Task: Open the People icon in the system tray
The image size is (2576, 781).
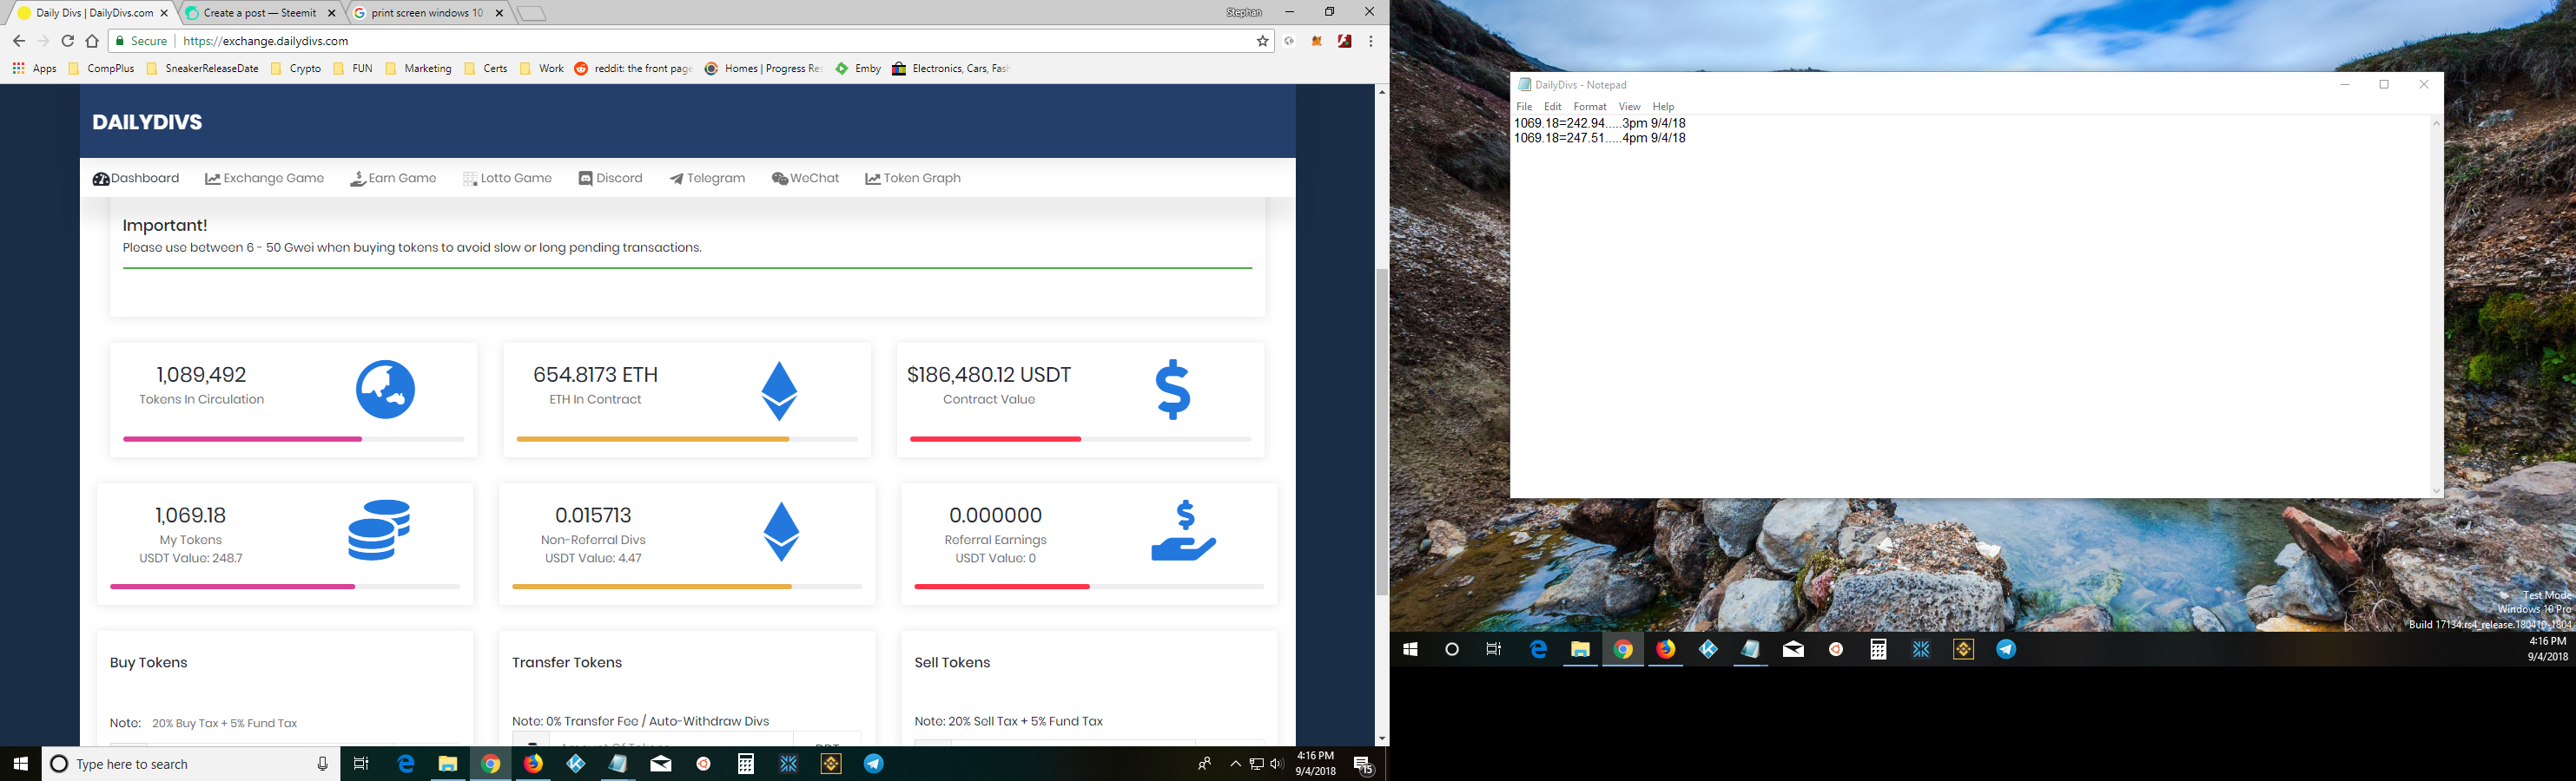Action: click(1205, 764)
